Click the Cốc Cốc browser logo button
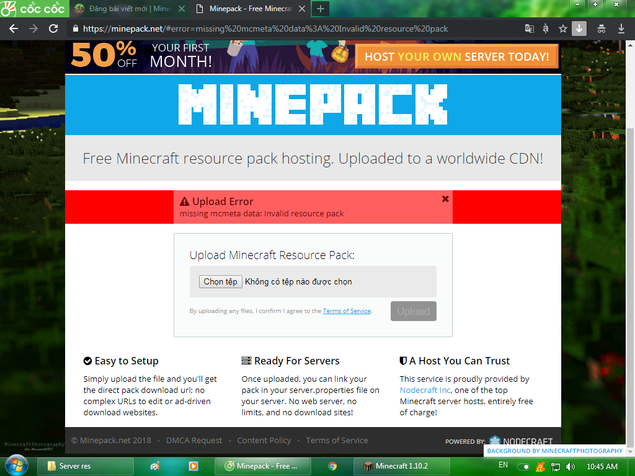 point(34,9)
